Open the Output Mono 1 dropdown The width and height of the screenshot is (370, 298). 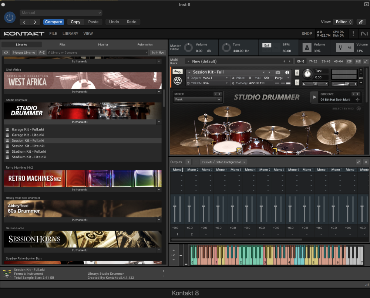(x=208, y=78)
